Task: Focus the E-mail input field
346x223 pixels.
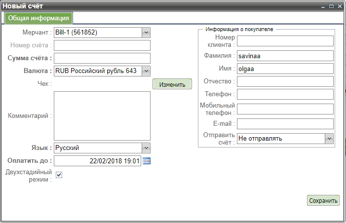Action: [x=285, y=123]
